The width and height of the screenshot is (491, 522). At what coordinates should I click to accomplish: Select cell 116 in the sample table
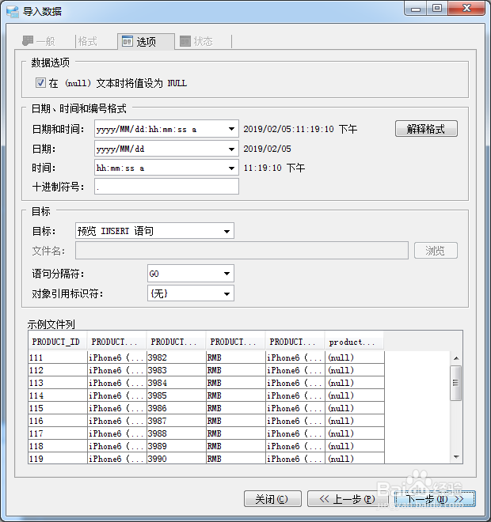pyautogui.click(x=58, y=421)
